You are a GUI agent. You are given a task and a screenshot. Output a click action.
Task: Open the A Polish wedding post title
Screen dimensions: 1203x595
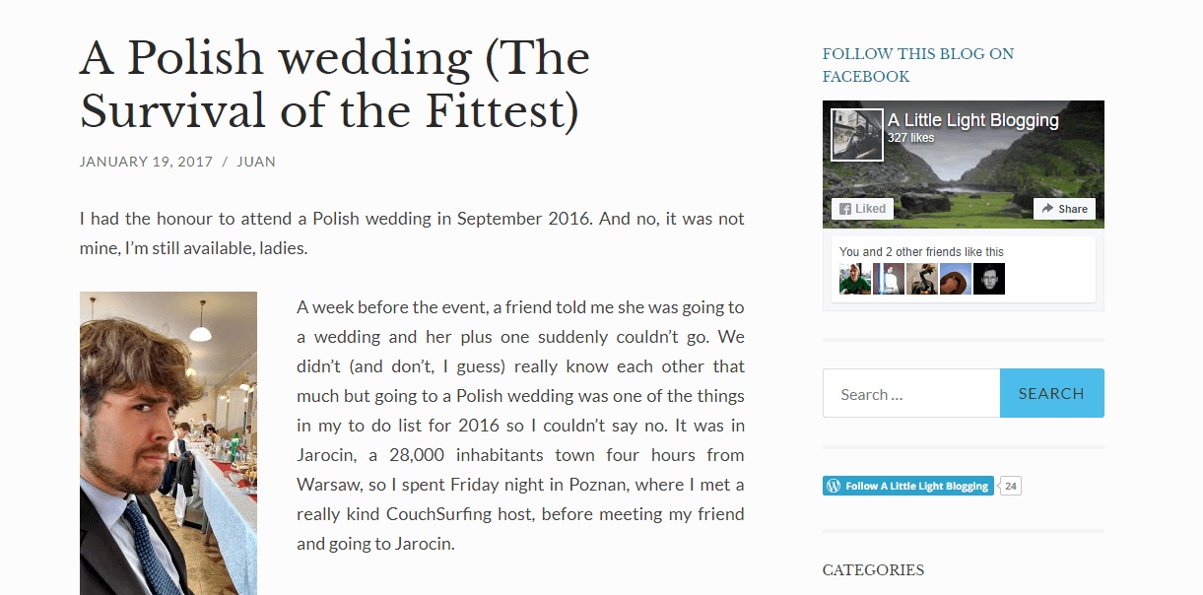[335, 86]
